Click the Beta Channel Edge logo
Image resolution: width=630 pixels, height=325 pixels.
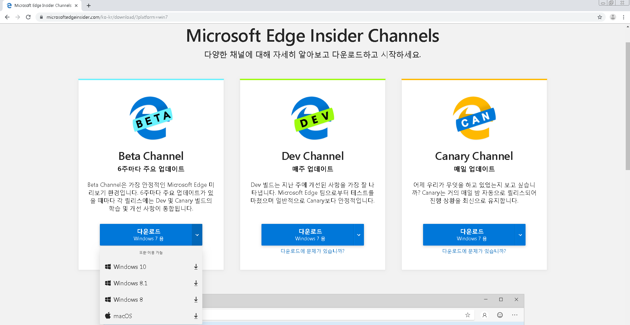[x=151, y=118]
